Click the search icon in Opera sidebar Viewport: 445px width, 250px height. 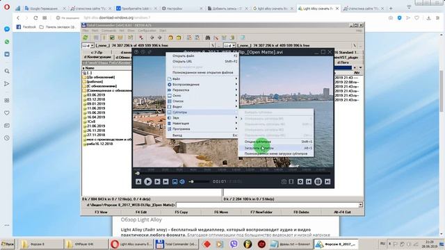[x=7, y=71]
